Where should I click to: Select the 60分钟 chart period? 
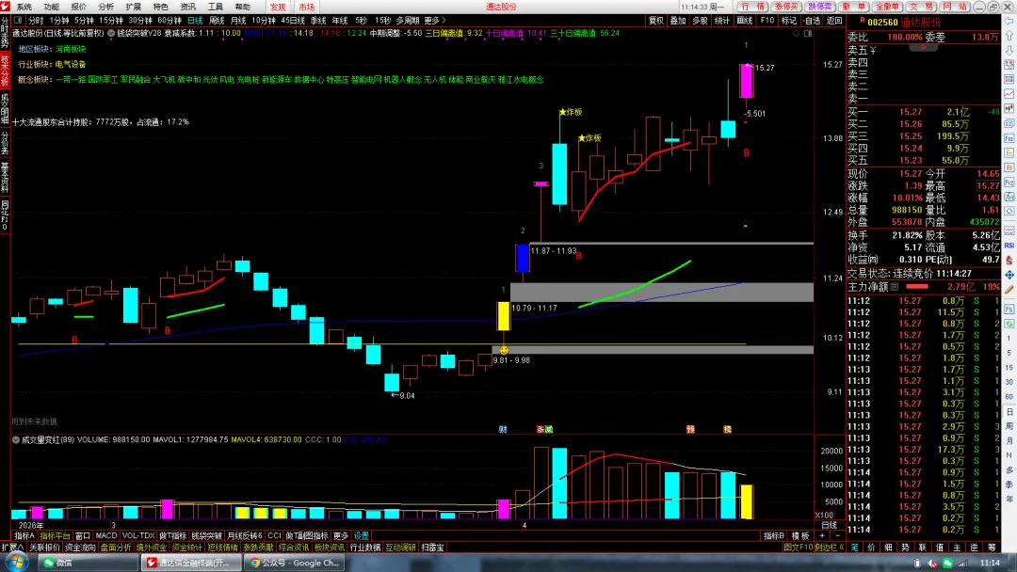169,21
